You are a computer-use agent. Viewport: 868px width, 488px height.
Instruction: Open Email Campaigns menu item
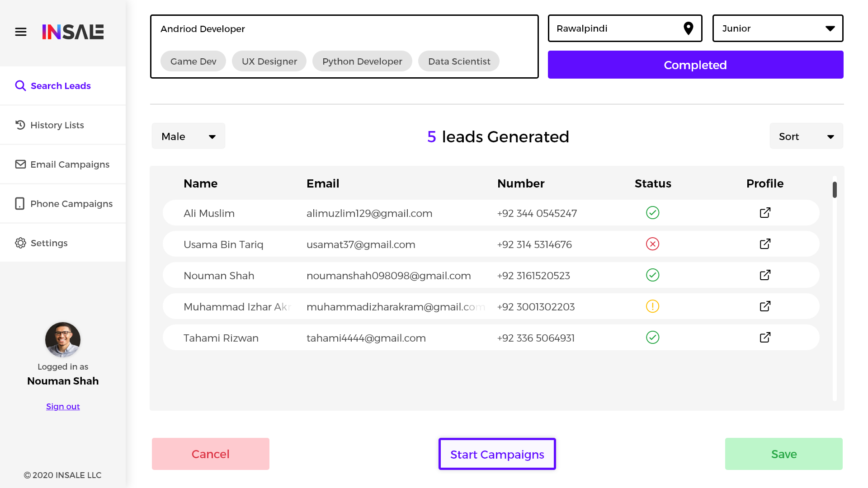[63, 164]
